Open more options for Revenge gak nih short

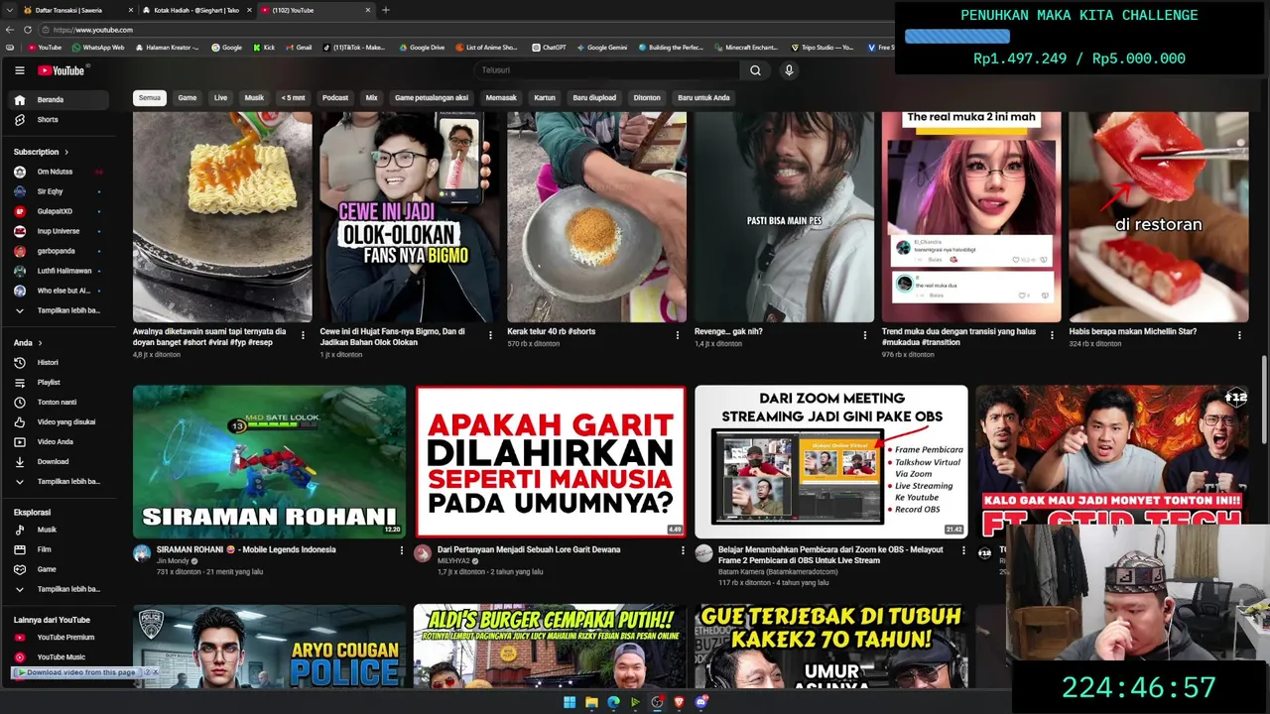[865, 335]
